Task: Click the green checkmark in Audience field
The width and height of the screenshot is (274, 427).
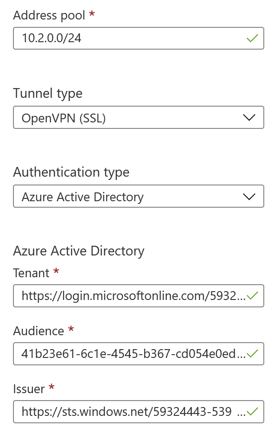Action: click(252, 354)
